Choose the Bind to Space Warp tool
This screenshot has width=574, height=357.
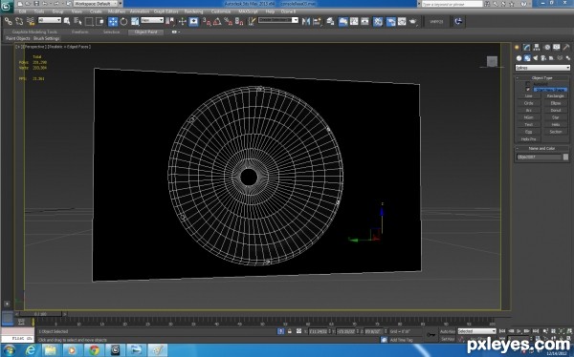point(31,22)
